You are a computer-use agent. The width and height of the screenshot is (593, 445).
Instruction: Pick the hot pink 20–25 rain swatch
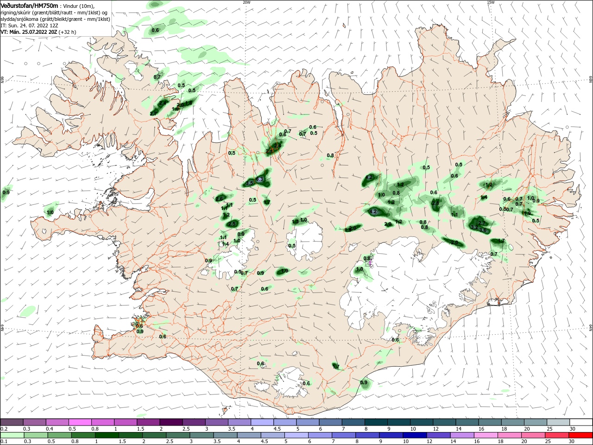click(534, 435)
